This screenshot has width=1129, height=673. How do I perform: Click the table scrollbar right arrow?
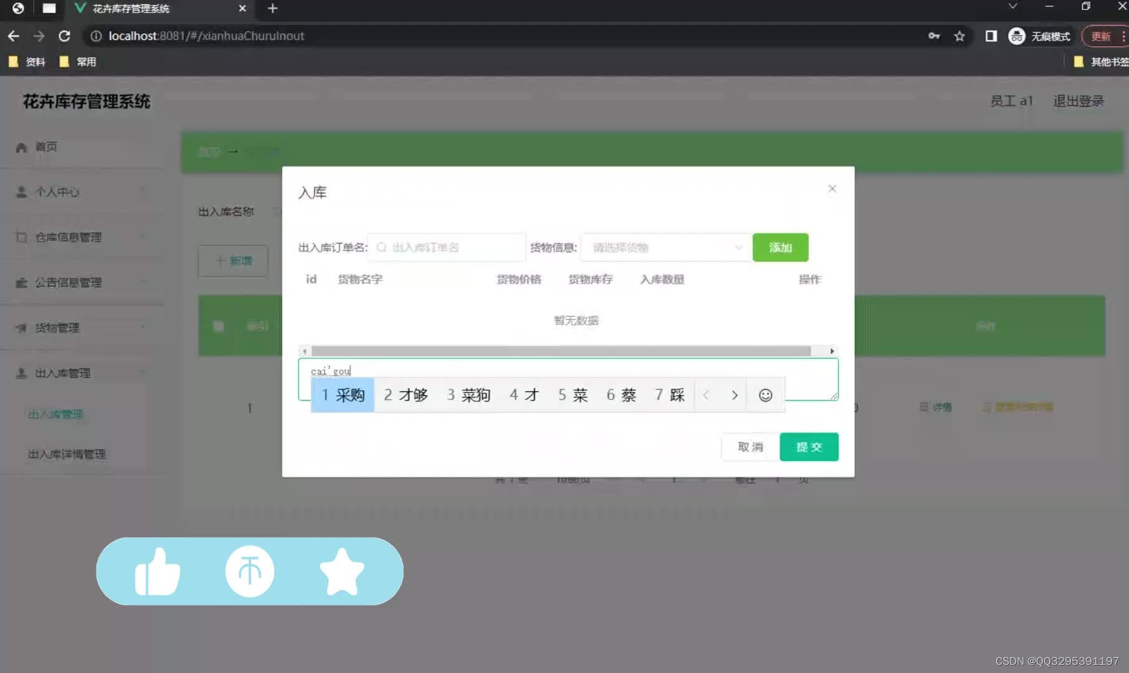[x=832, y=351]
